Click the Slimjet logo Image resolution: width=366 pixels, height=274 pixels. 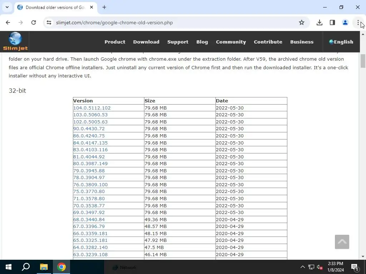point(15,41)
